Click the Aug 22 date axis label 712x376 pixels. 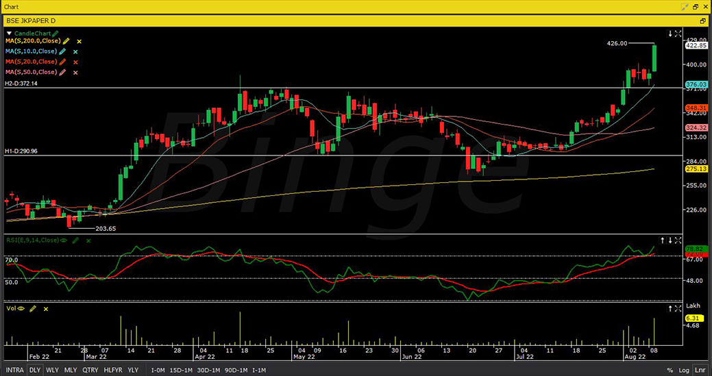tap(636, 357)
